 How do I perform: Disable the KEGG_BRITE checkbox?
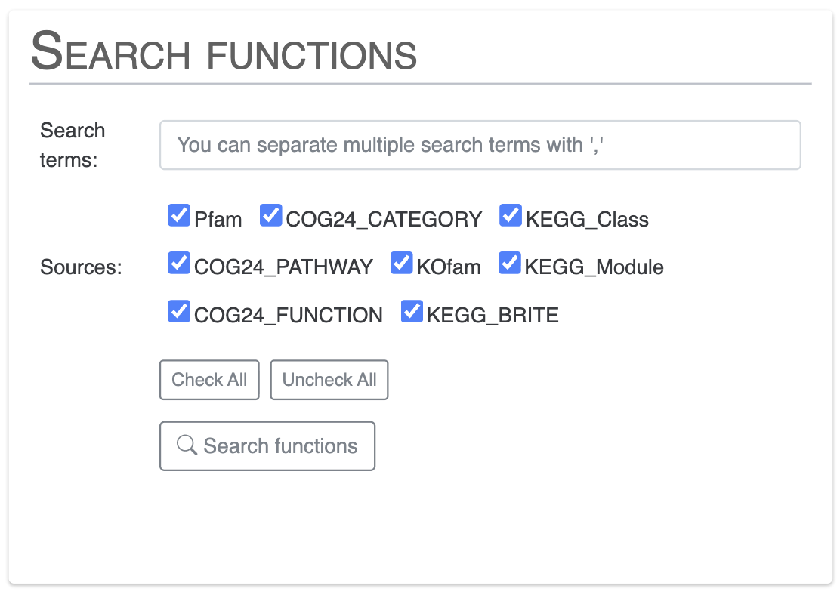(x=412, y=310)
